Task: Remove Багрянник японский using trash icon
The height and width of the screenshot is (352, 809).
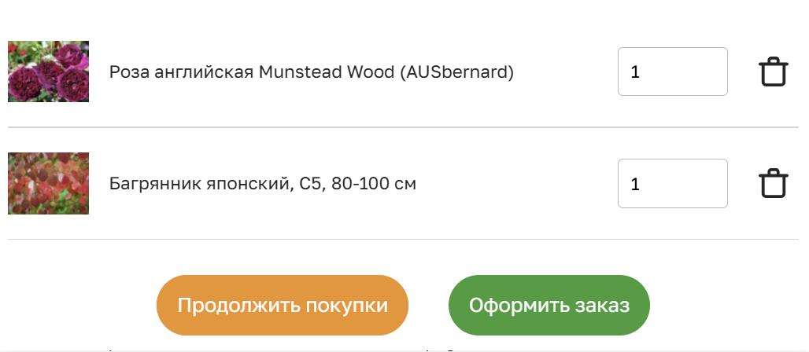Action: [x=773, y=184]
